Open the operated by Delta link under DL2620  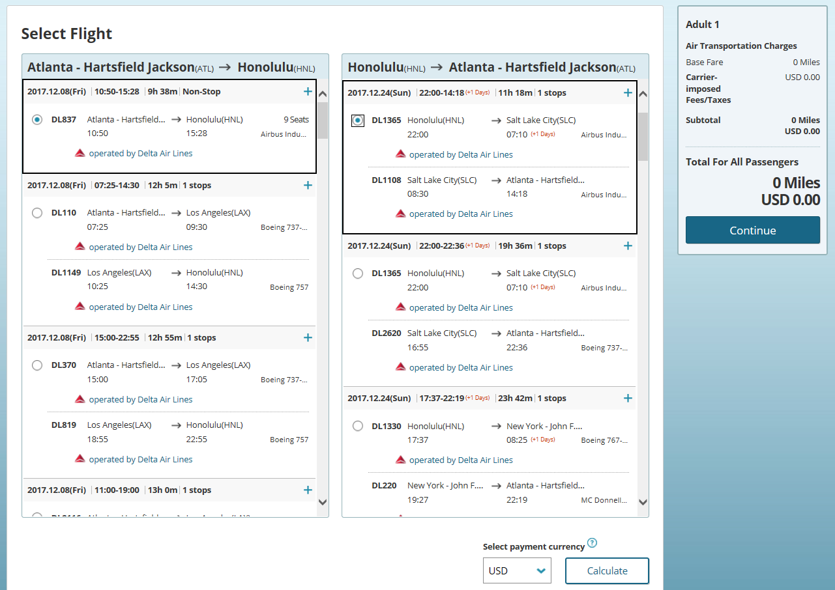(x=461, y=367)
